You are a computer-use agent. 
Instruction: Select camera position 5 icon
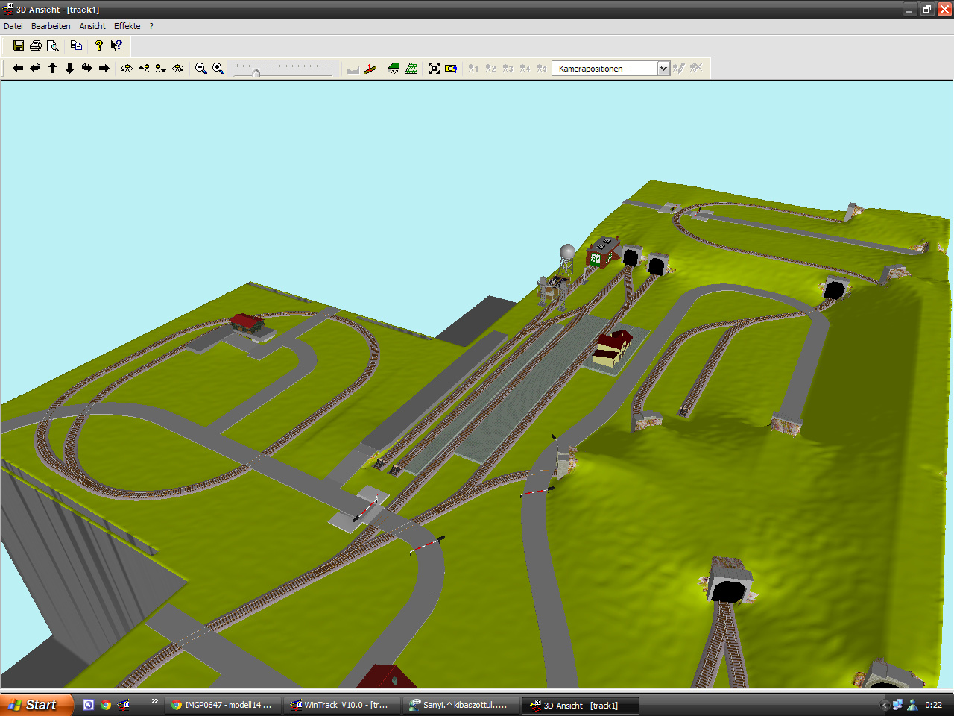(x=542, y=68)
